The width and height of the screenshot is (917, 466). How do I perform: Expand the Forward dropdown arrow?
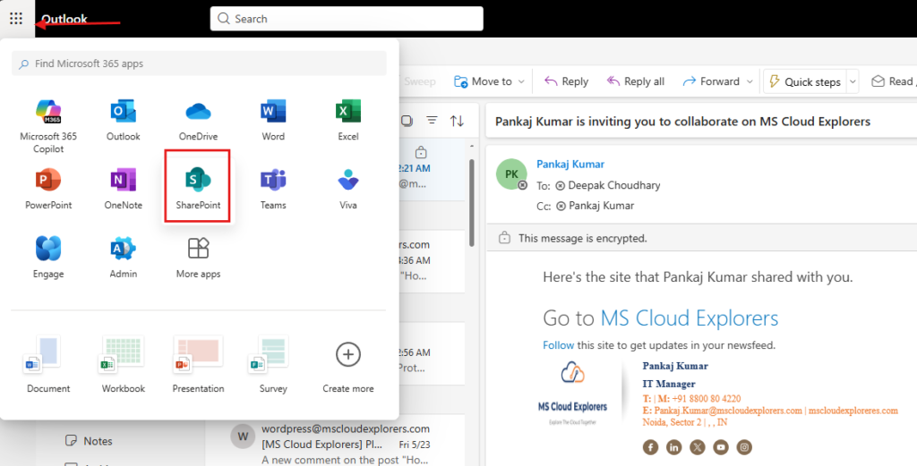[x=750, y=81]
